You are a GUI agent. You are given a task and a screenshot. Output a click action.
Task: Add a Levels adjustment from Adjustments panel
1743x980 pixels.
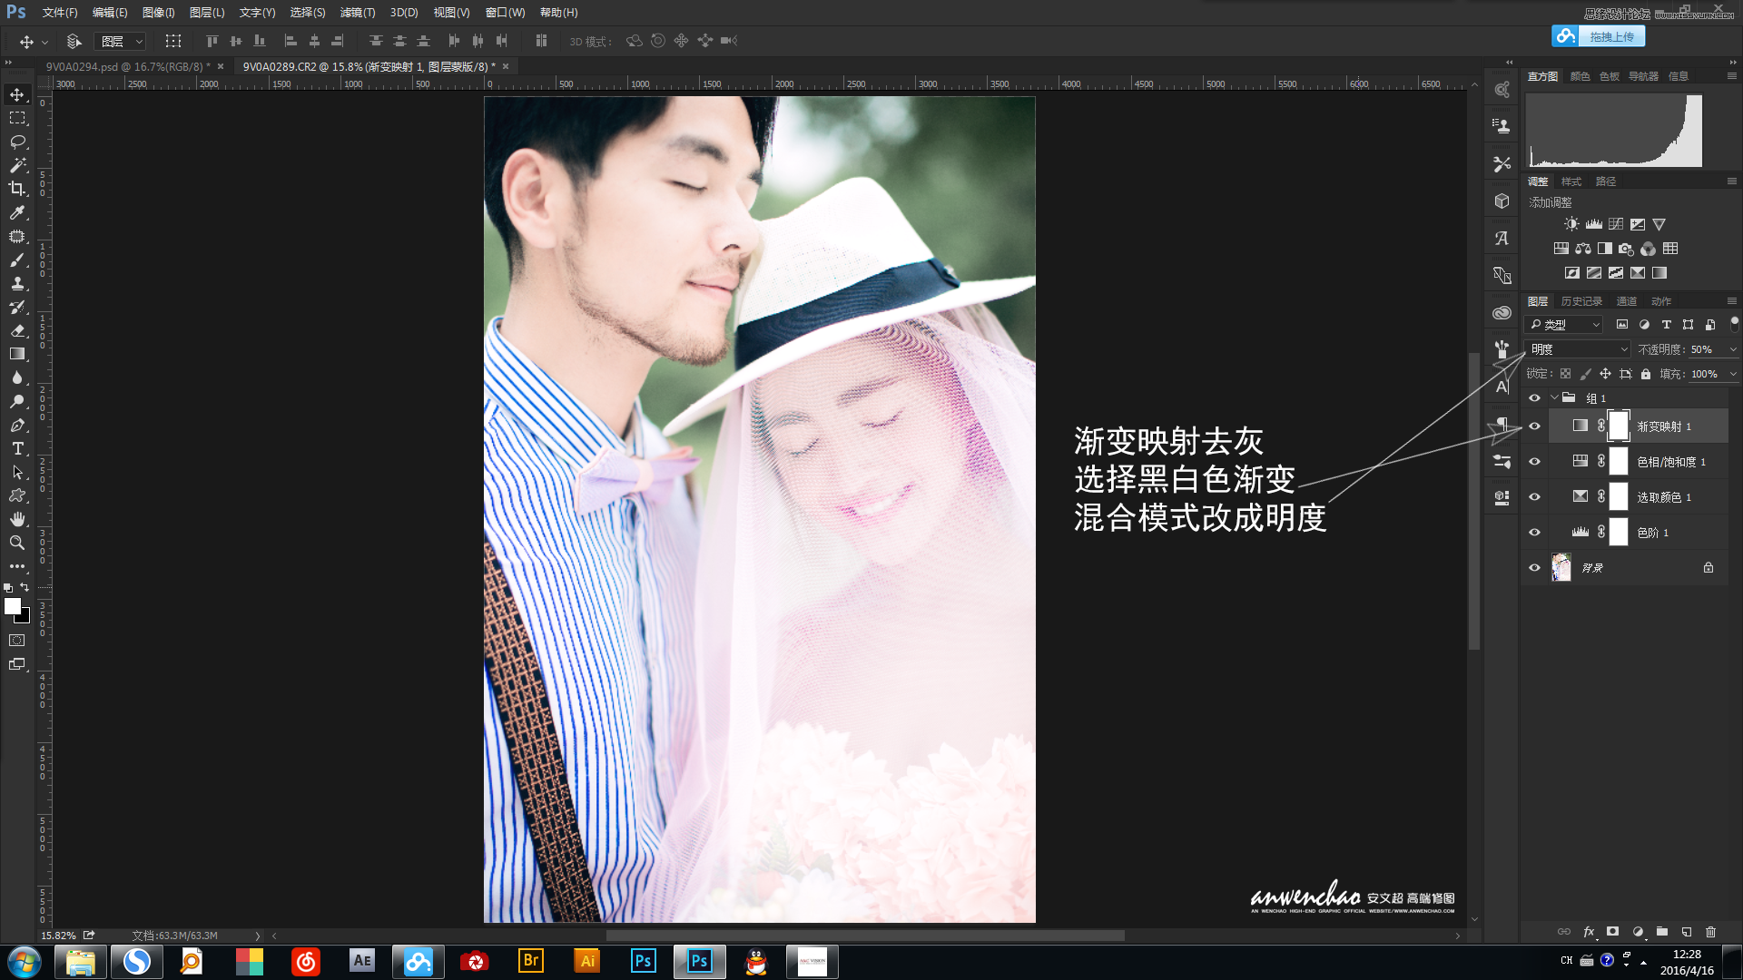[x=1593, y=224]
